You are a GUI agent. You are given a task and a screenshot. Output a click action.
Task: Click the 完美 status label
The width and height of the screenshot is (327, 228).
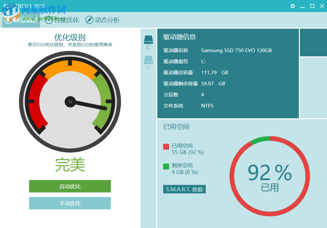pos(70,165)
